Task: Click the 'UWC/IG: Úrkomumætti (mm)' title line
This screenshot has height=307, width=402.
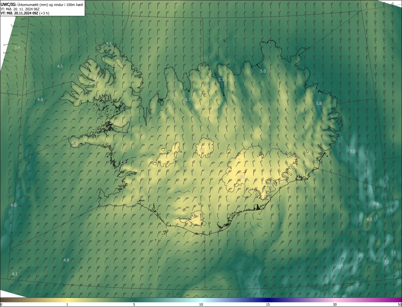Action: tap(42, 4)
